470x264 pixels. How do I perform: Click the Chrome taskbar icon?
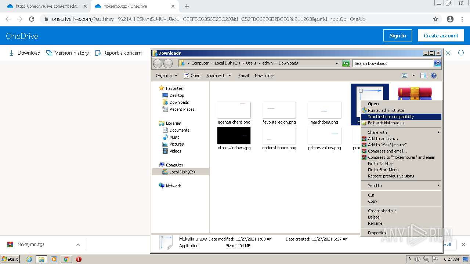click(x=66, y=259)
